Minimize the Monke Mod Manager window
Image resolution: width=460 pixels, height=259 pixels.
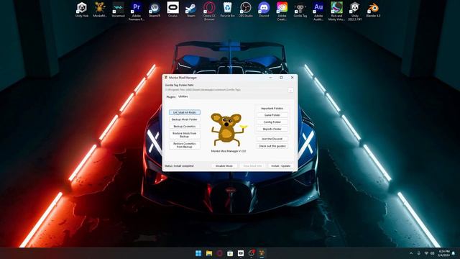[270, 78]
